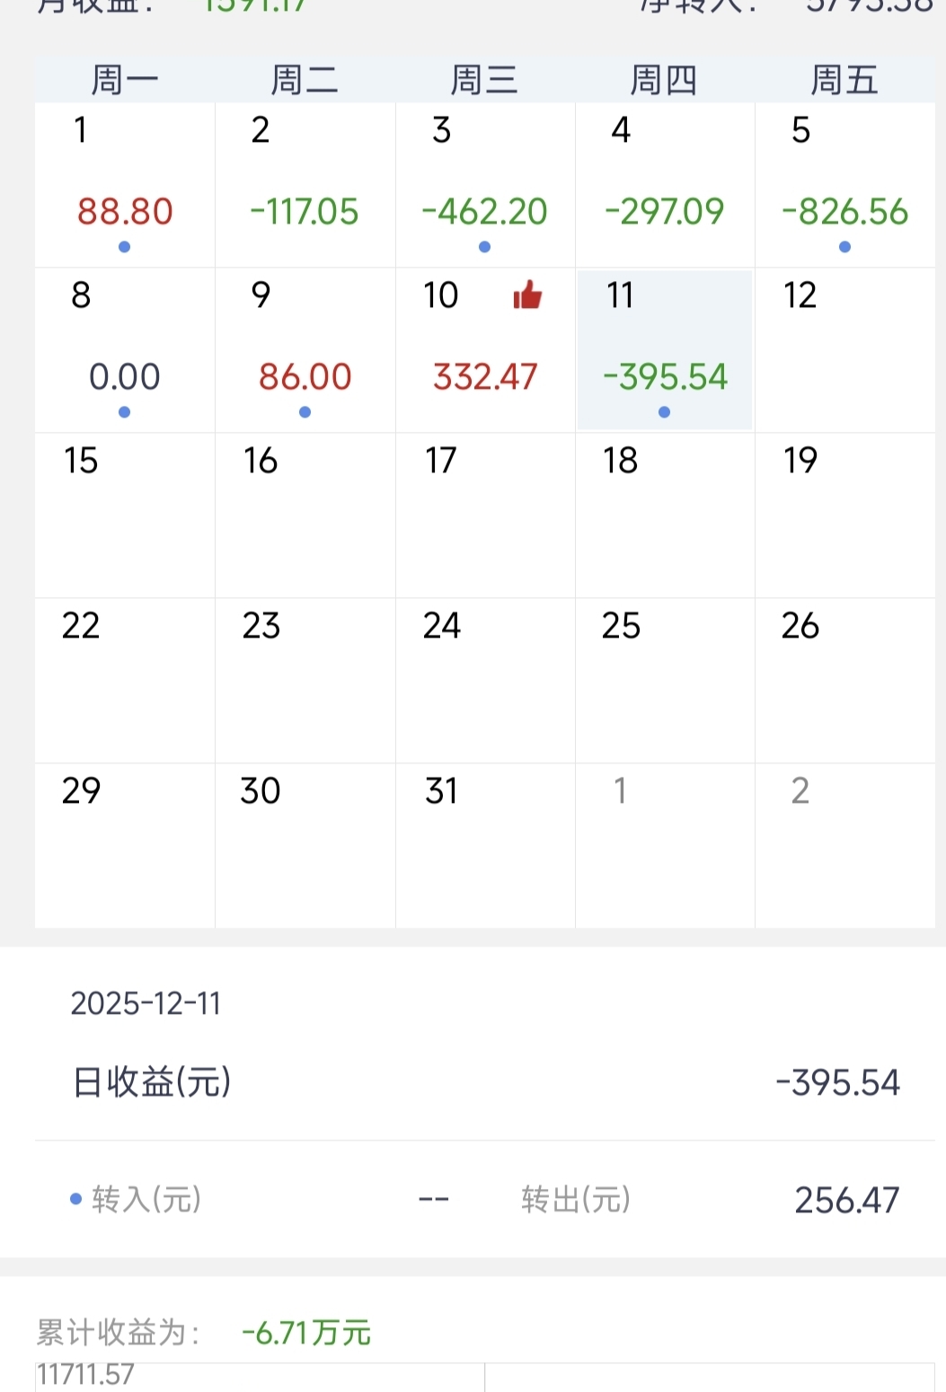Click the 周三 column header
The height and width of the screenshot is (1392, 946).
484,81
